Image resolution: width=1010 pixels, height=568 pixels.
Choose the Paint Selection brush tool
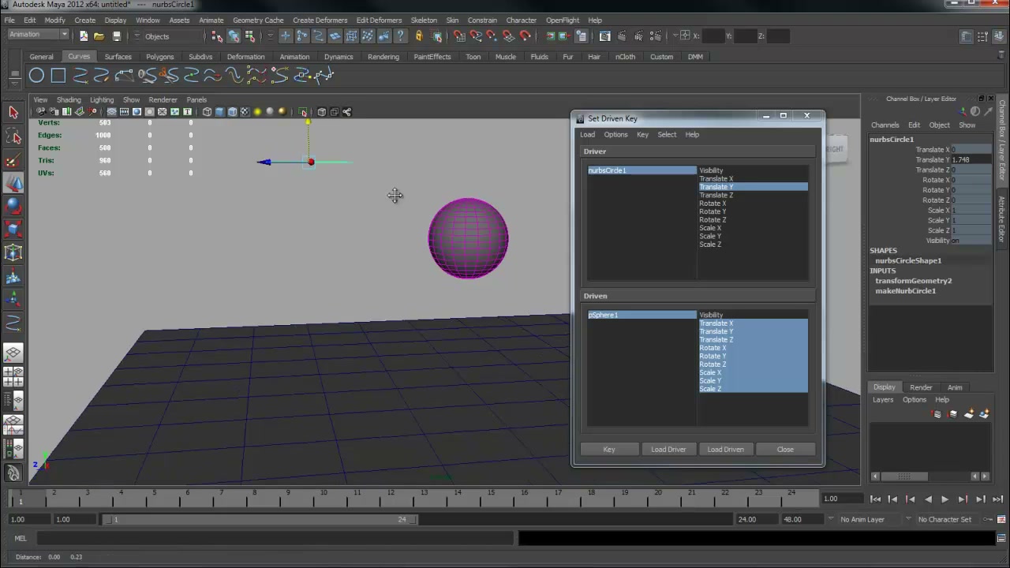13,161
